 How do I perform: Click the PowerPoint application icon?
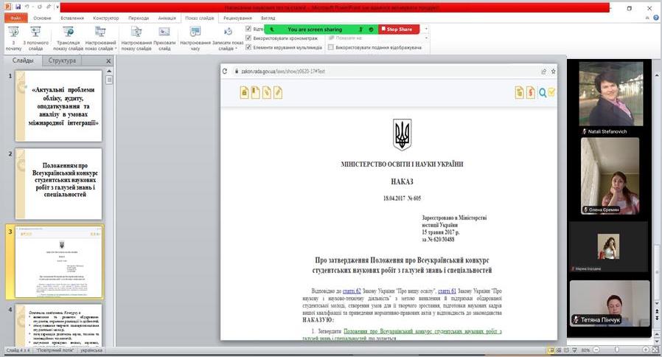7,7
